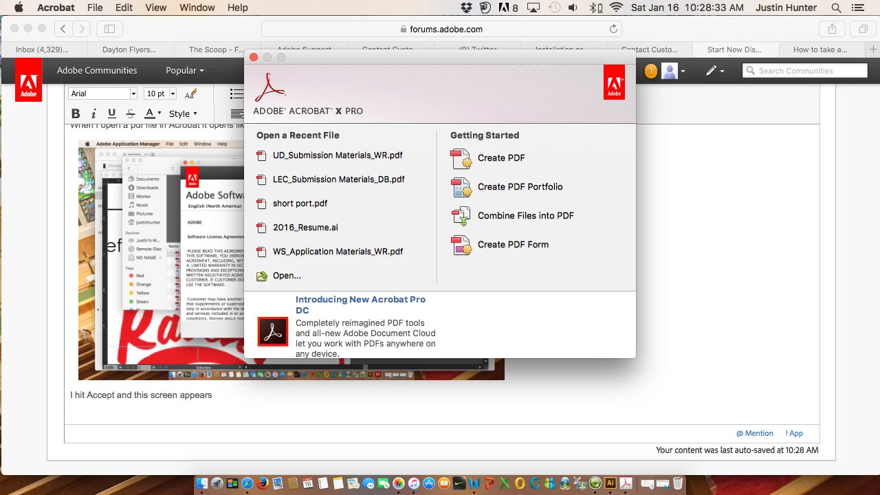Image resolution: width=880 pixels, height=495 pixels.
Task: Toggle the Safari sidebar button
Action: 109,29
